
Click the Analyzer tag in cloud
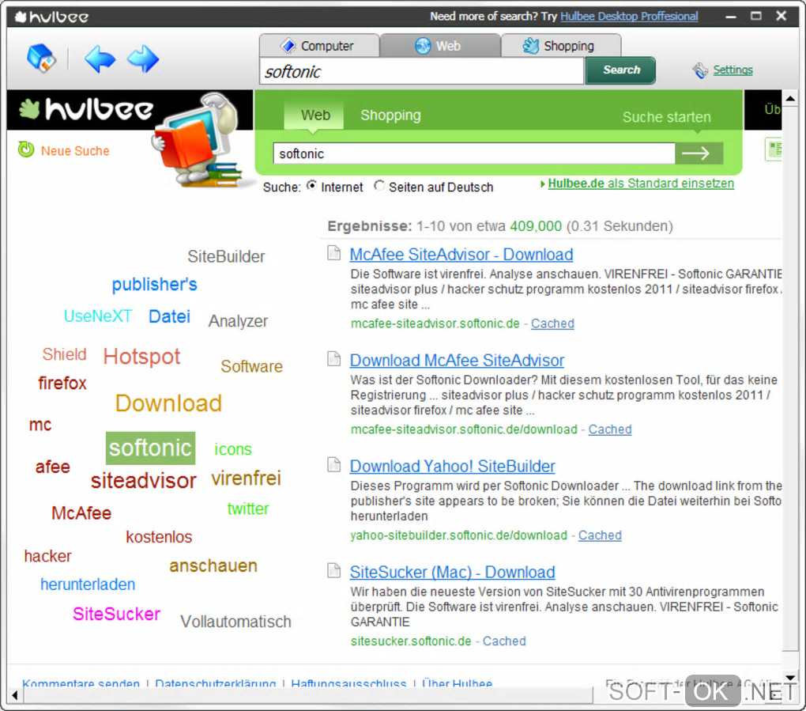click(x=238, y=322)
